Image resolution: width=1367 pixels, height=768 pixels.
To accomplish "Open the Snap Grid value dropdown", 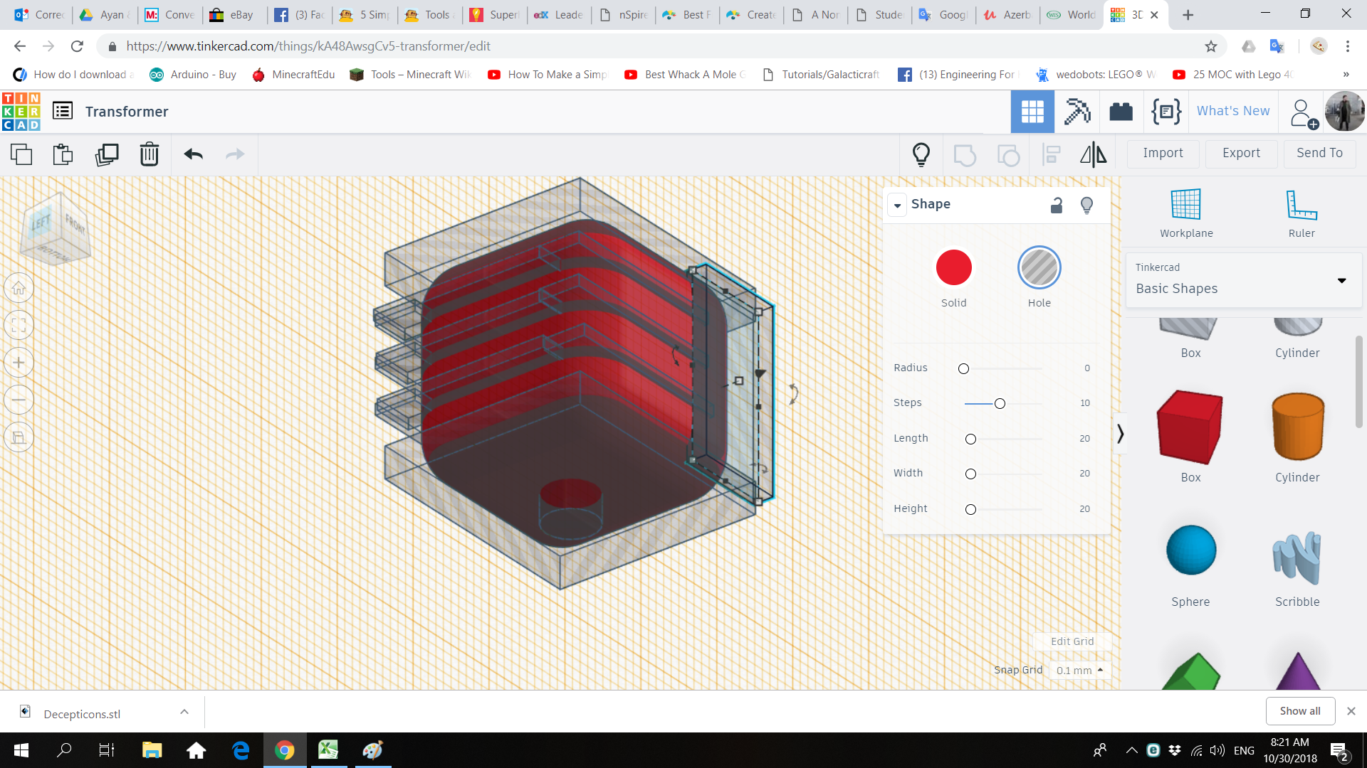I will click(1079, 671).
